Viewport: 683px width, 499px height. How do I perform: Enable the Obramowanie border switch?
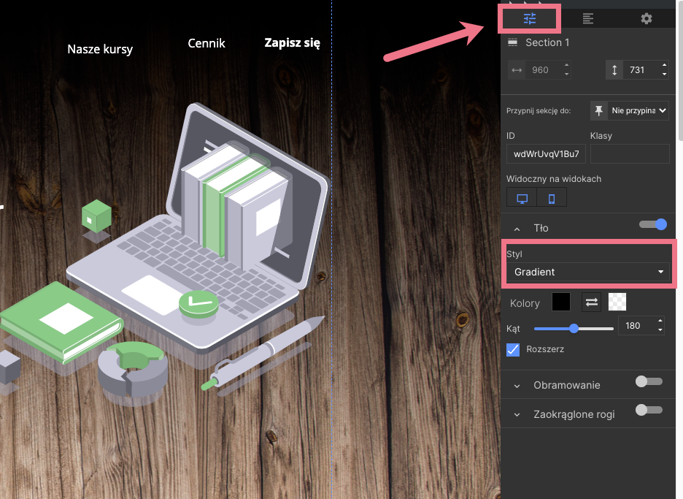point(649,381)
